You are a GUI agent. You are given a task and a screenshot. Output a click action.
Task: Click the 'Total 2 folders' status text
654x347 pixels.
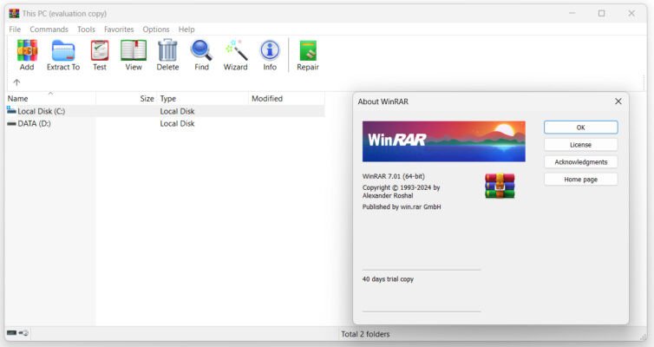pyautogui.click(x=365, y=334)
